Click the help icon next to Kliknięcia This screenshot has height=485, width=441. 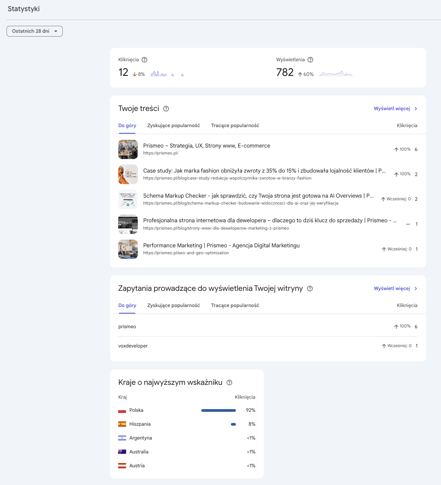point(145,60)
